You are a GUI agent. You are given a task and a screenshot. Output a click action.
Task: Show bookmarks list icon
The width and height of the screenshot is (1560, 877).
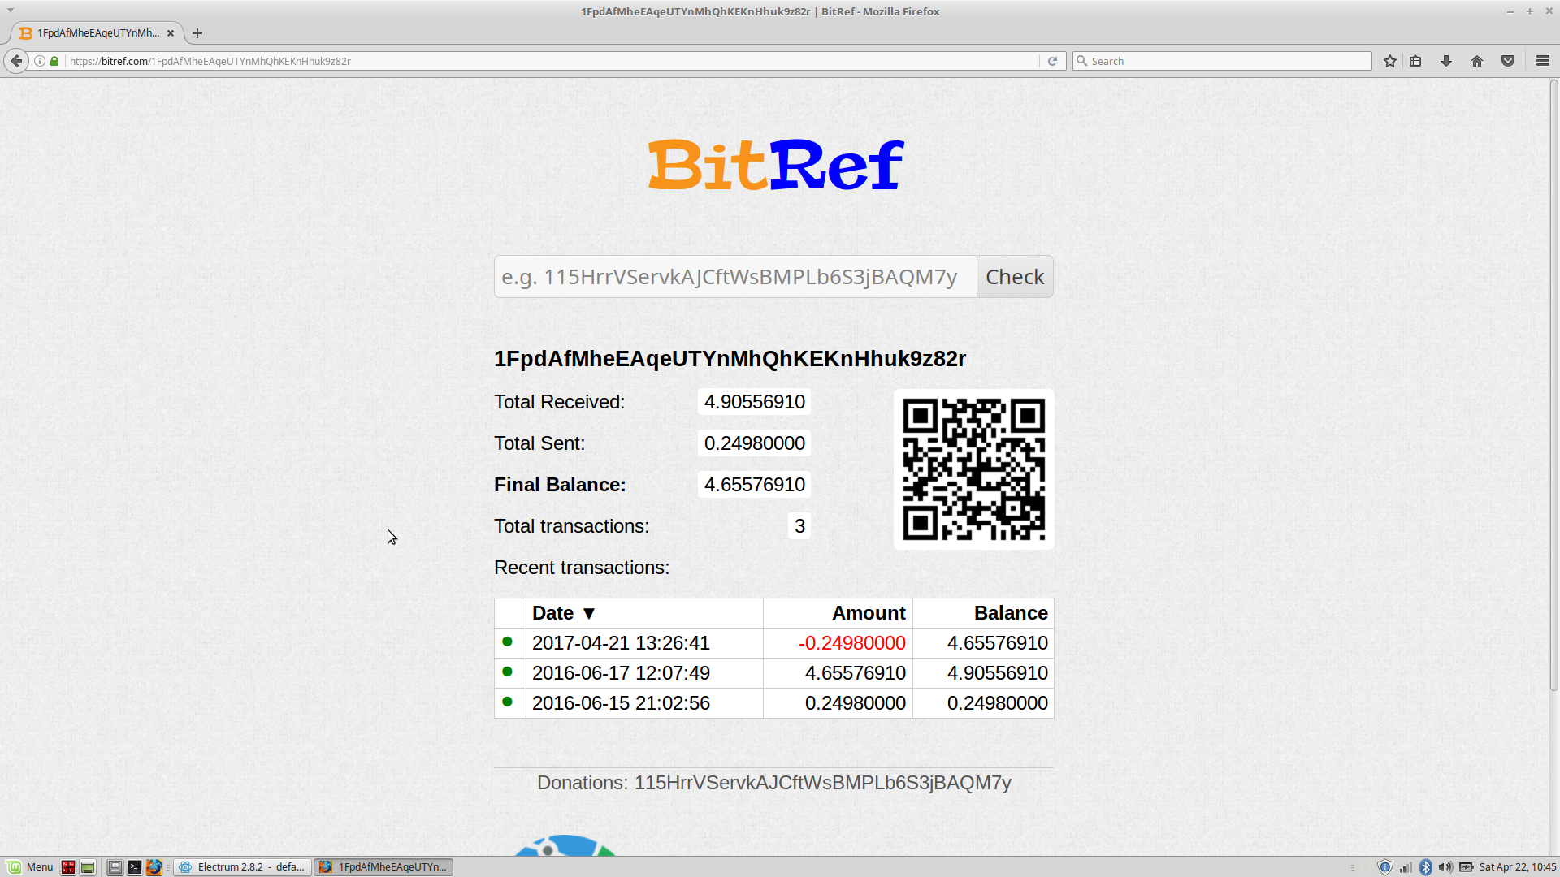1415,61
